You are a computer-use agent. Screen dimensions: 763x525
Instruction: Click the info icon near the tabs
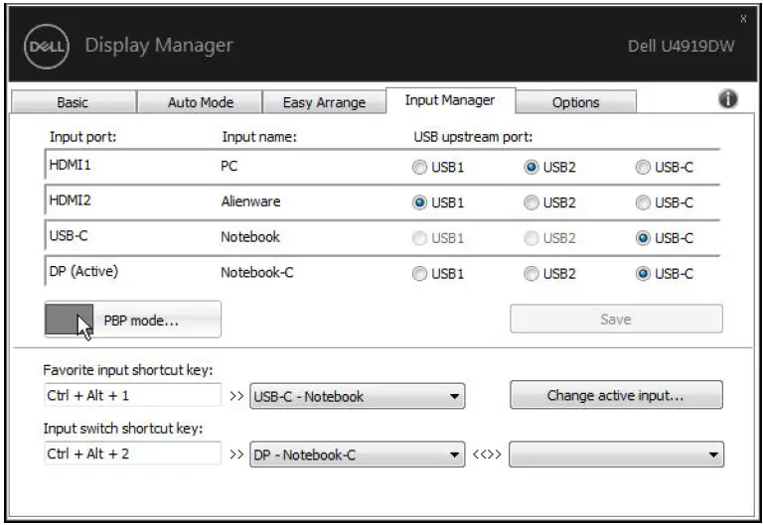coord(727,99)
